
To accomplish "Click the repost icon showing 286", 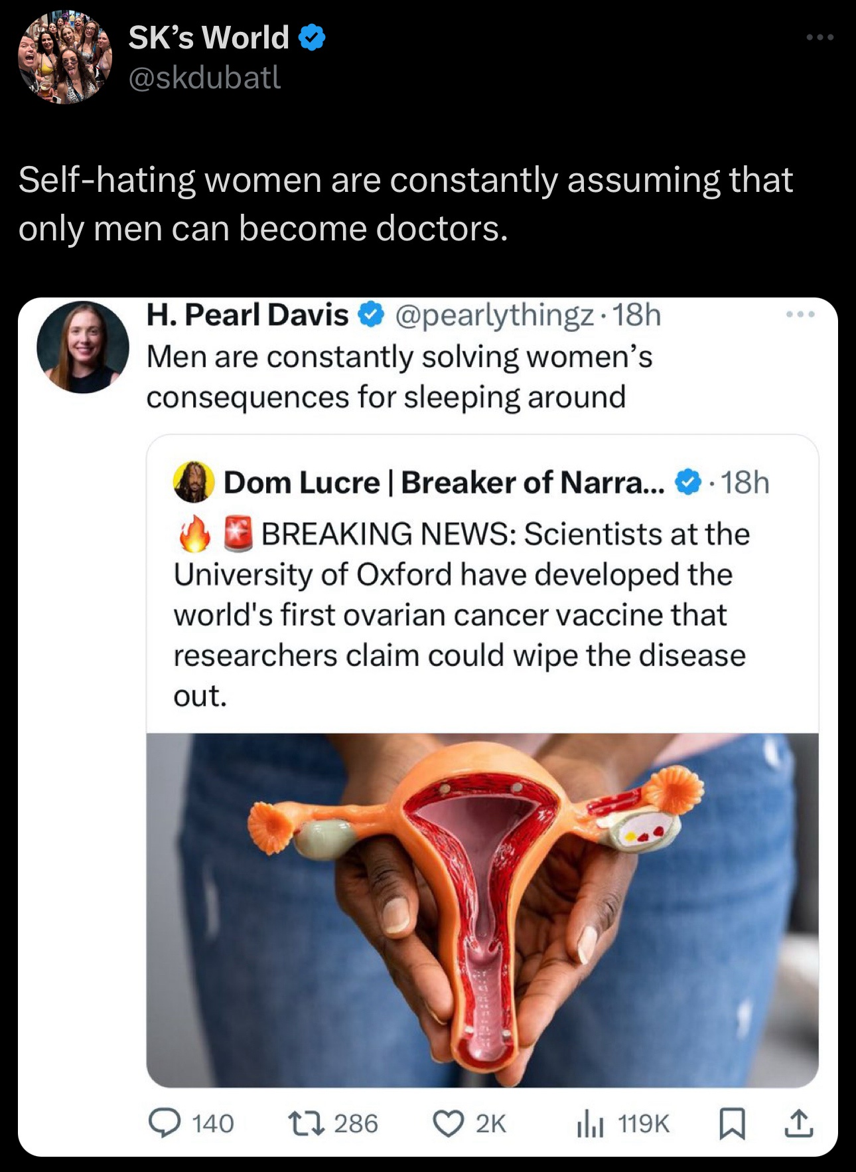I will (306, 1123).
